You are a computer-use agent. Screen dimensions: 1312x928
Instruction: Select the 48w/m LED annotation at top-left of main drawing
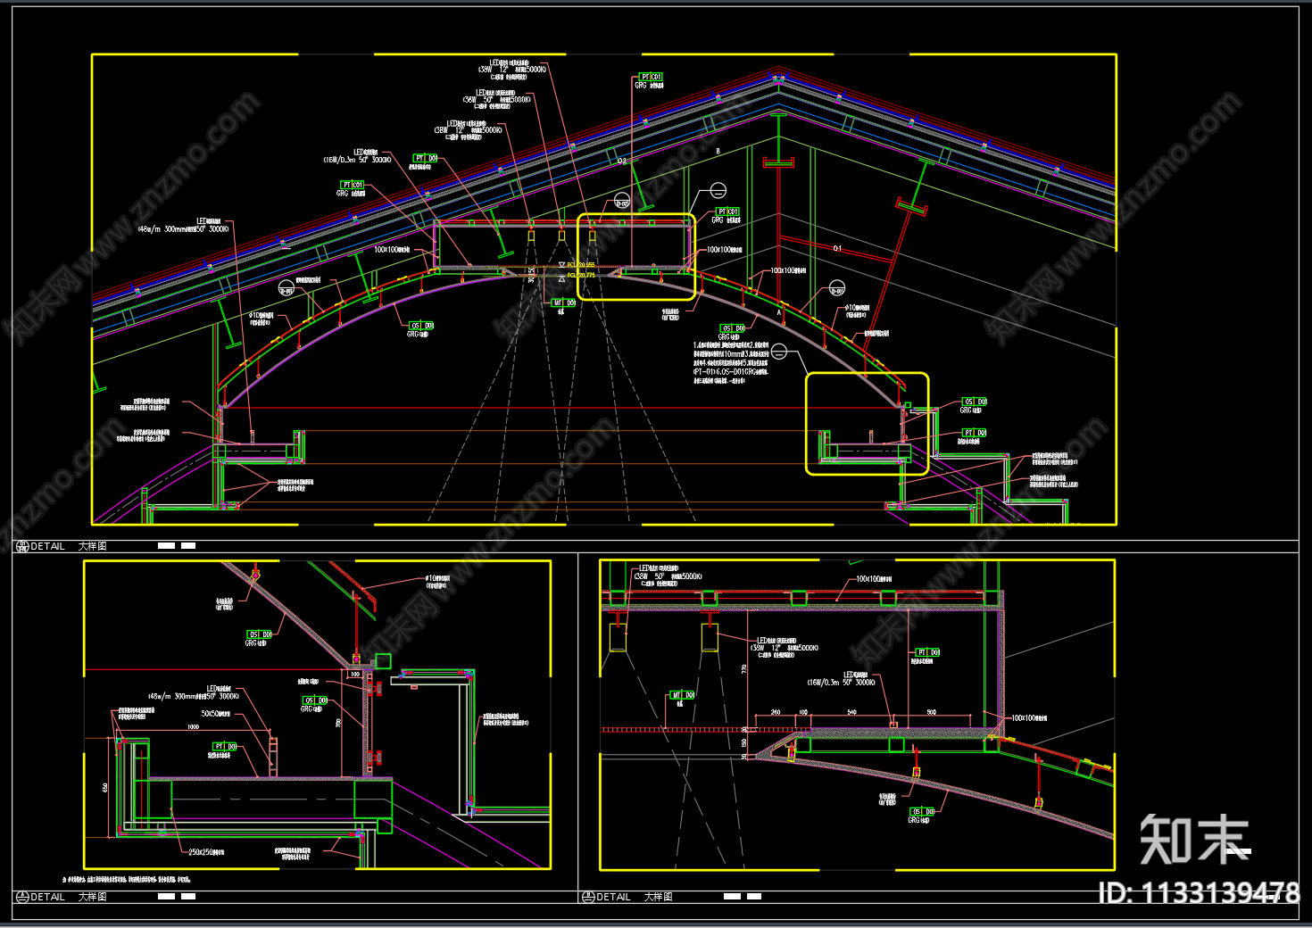click(183, 229)
